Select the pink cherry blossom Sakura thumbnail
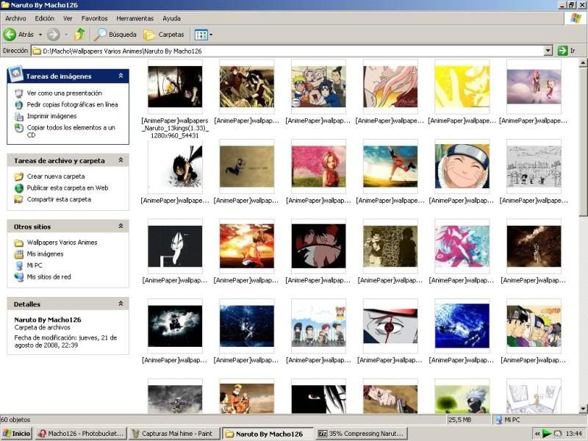The height and width of the screenshot is (441, 588). [x=318, y=167]
